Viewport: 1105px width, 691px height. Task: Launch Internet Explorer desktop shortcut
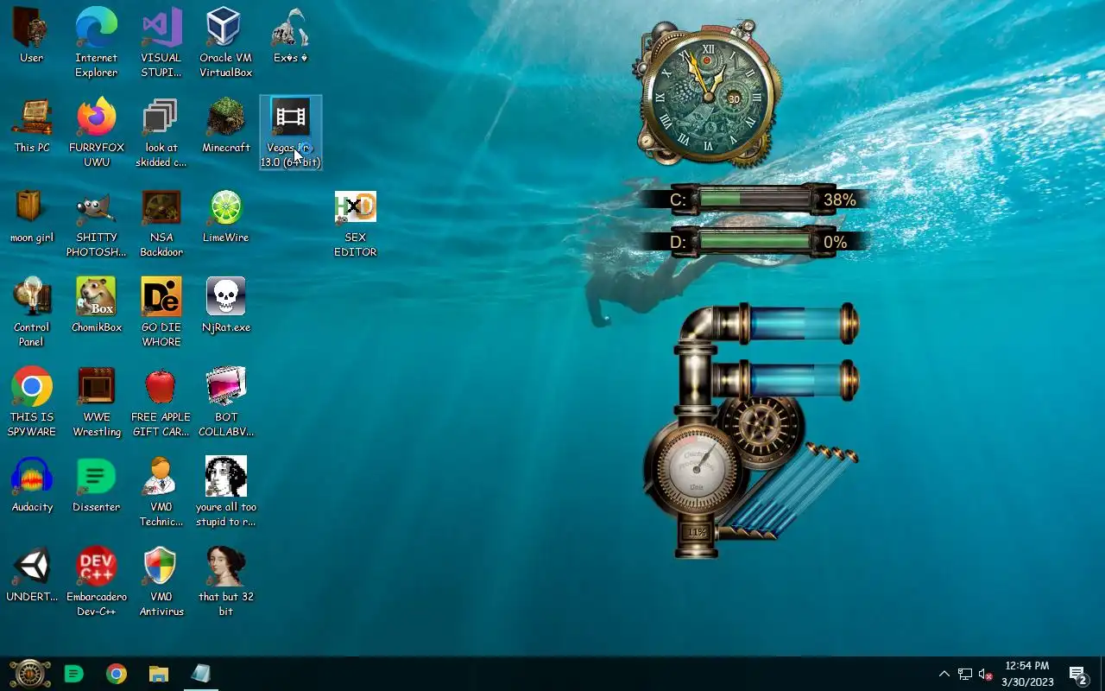pos(97,42)
